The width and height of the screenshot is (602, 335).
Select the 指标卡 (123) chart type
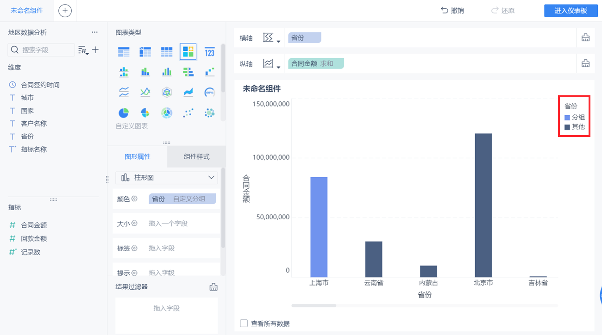(209, 51)
